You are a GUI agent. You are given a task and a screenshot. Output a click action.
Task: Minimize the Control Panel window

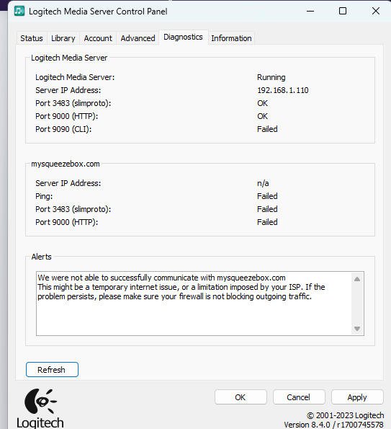click(310, 12)
